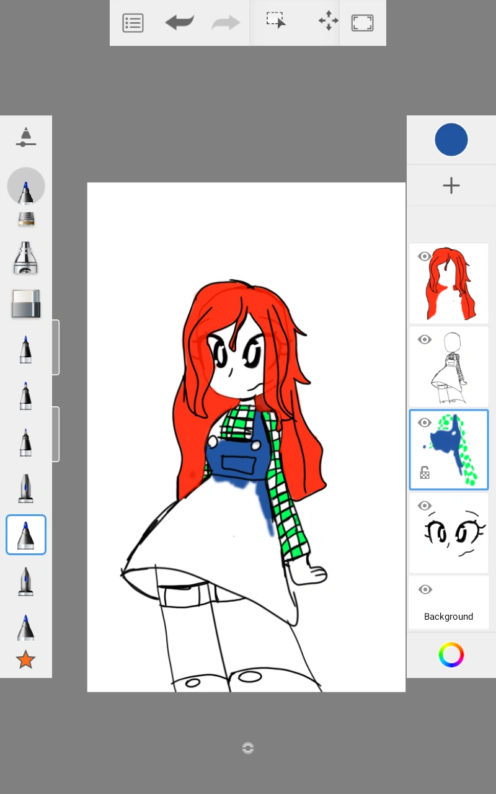Select the transform/move tool
The width and height of the screenshot is (496, 794).
[x=327, y=20]
